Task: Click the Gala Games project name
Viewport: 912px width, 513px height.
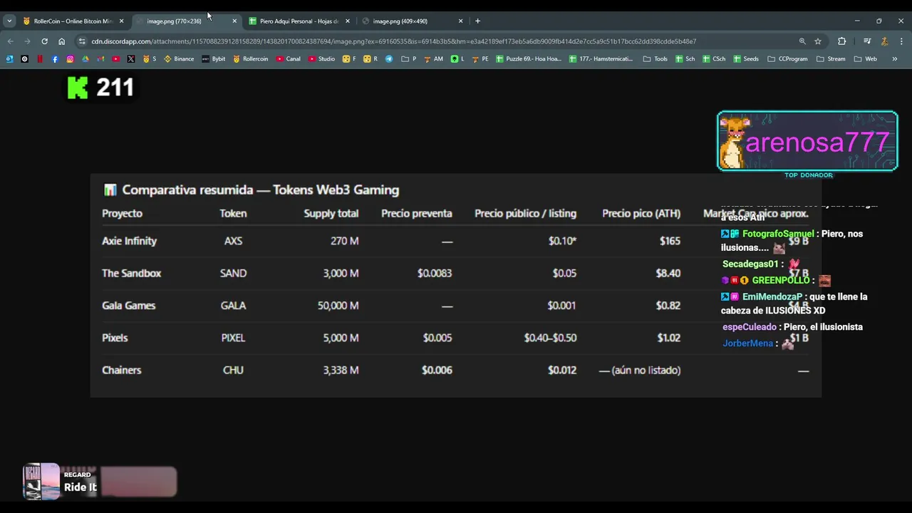Action: click(129, 305)
